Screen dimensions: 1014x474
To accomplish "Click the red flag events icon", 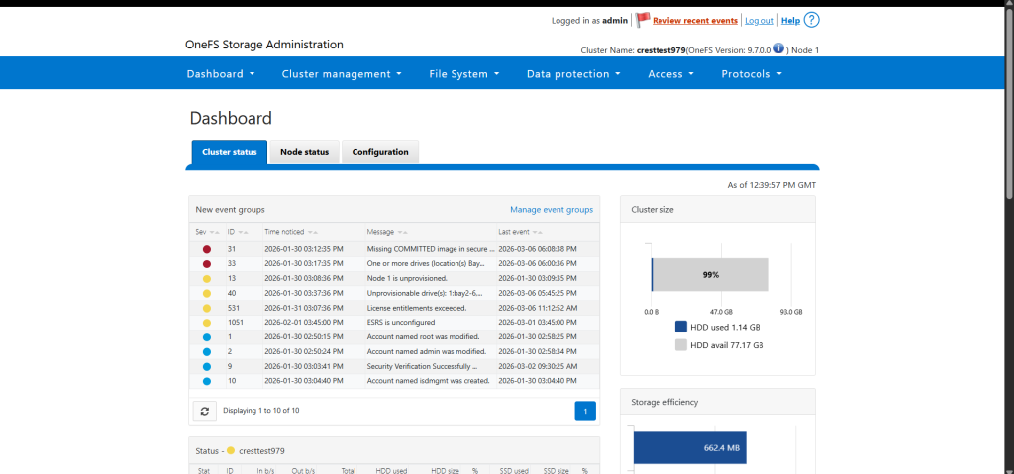I will click(642, 20).
